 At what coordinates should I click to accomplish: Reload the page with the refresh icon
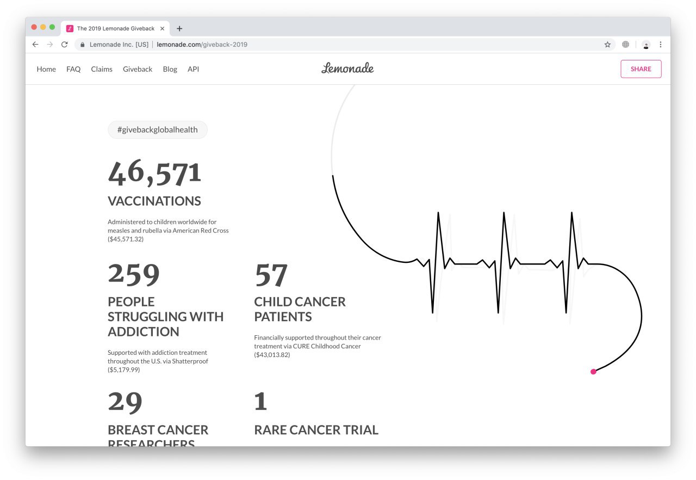[64, 45]
